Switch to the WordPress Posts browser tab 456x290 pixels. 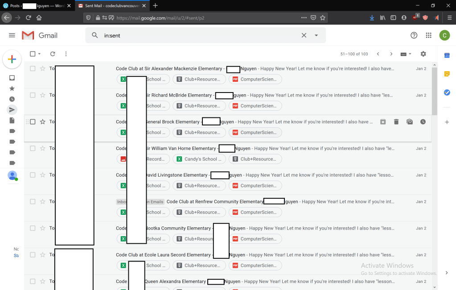click(36, 5)
